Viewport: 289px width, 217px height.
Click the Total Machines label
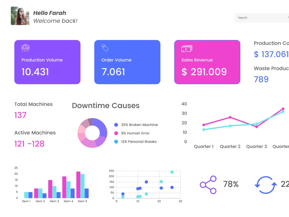click(34, 104)
